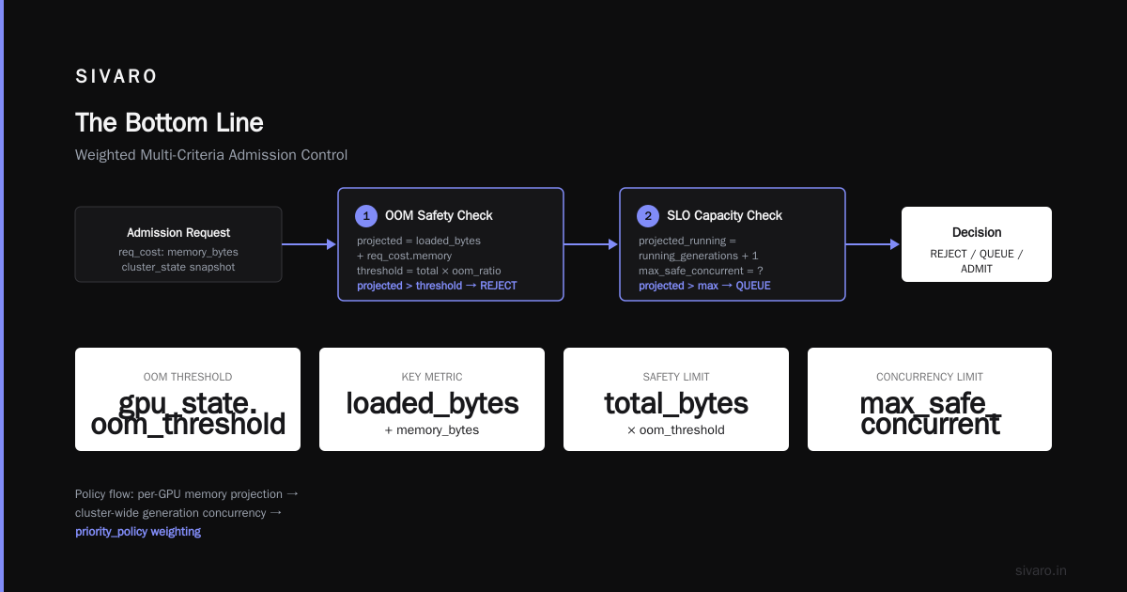Select 'The Bottom Line' heading

(x=169, y=122)
